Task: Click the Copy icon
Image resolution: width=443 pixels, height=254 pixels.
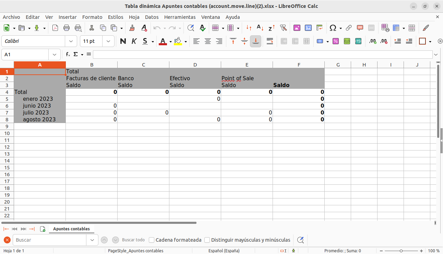Action: [103, 28]
